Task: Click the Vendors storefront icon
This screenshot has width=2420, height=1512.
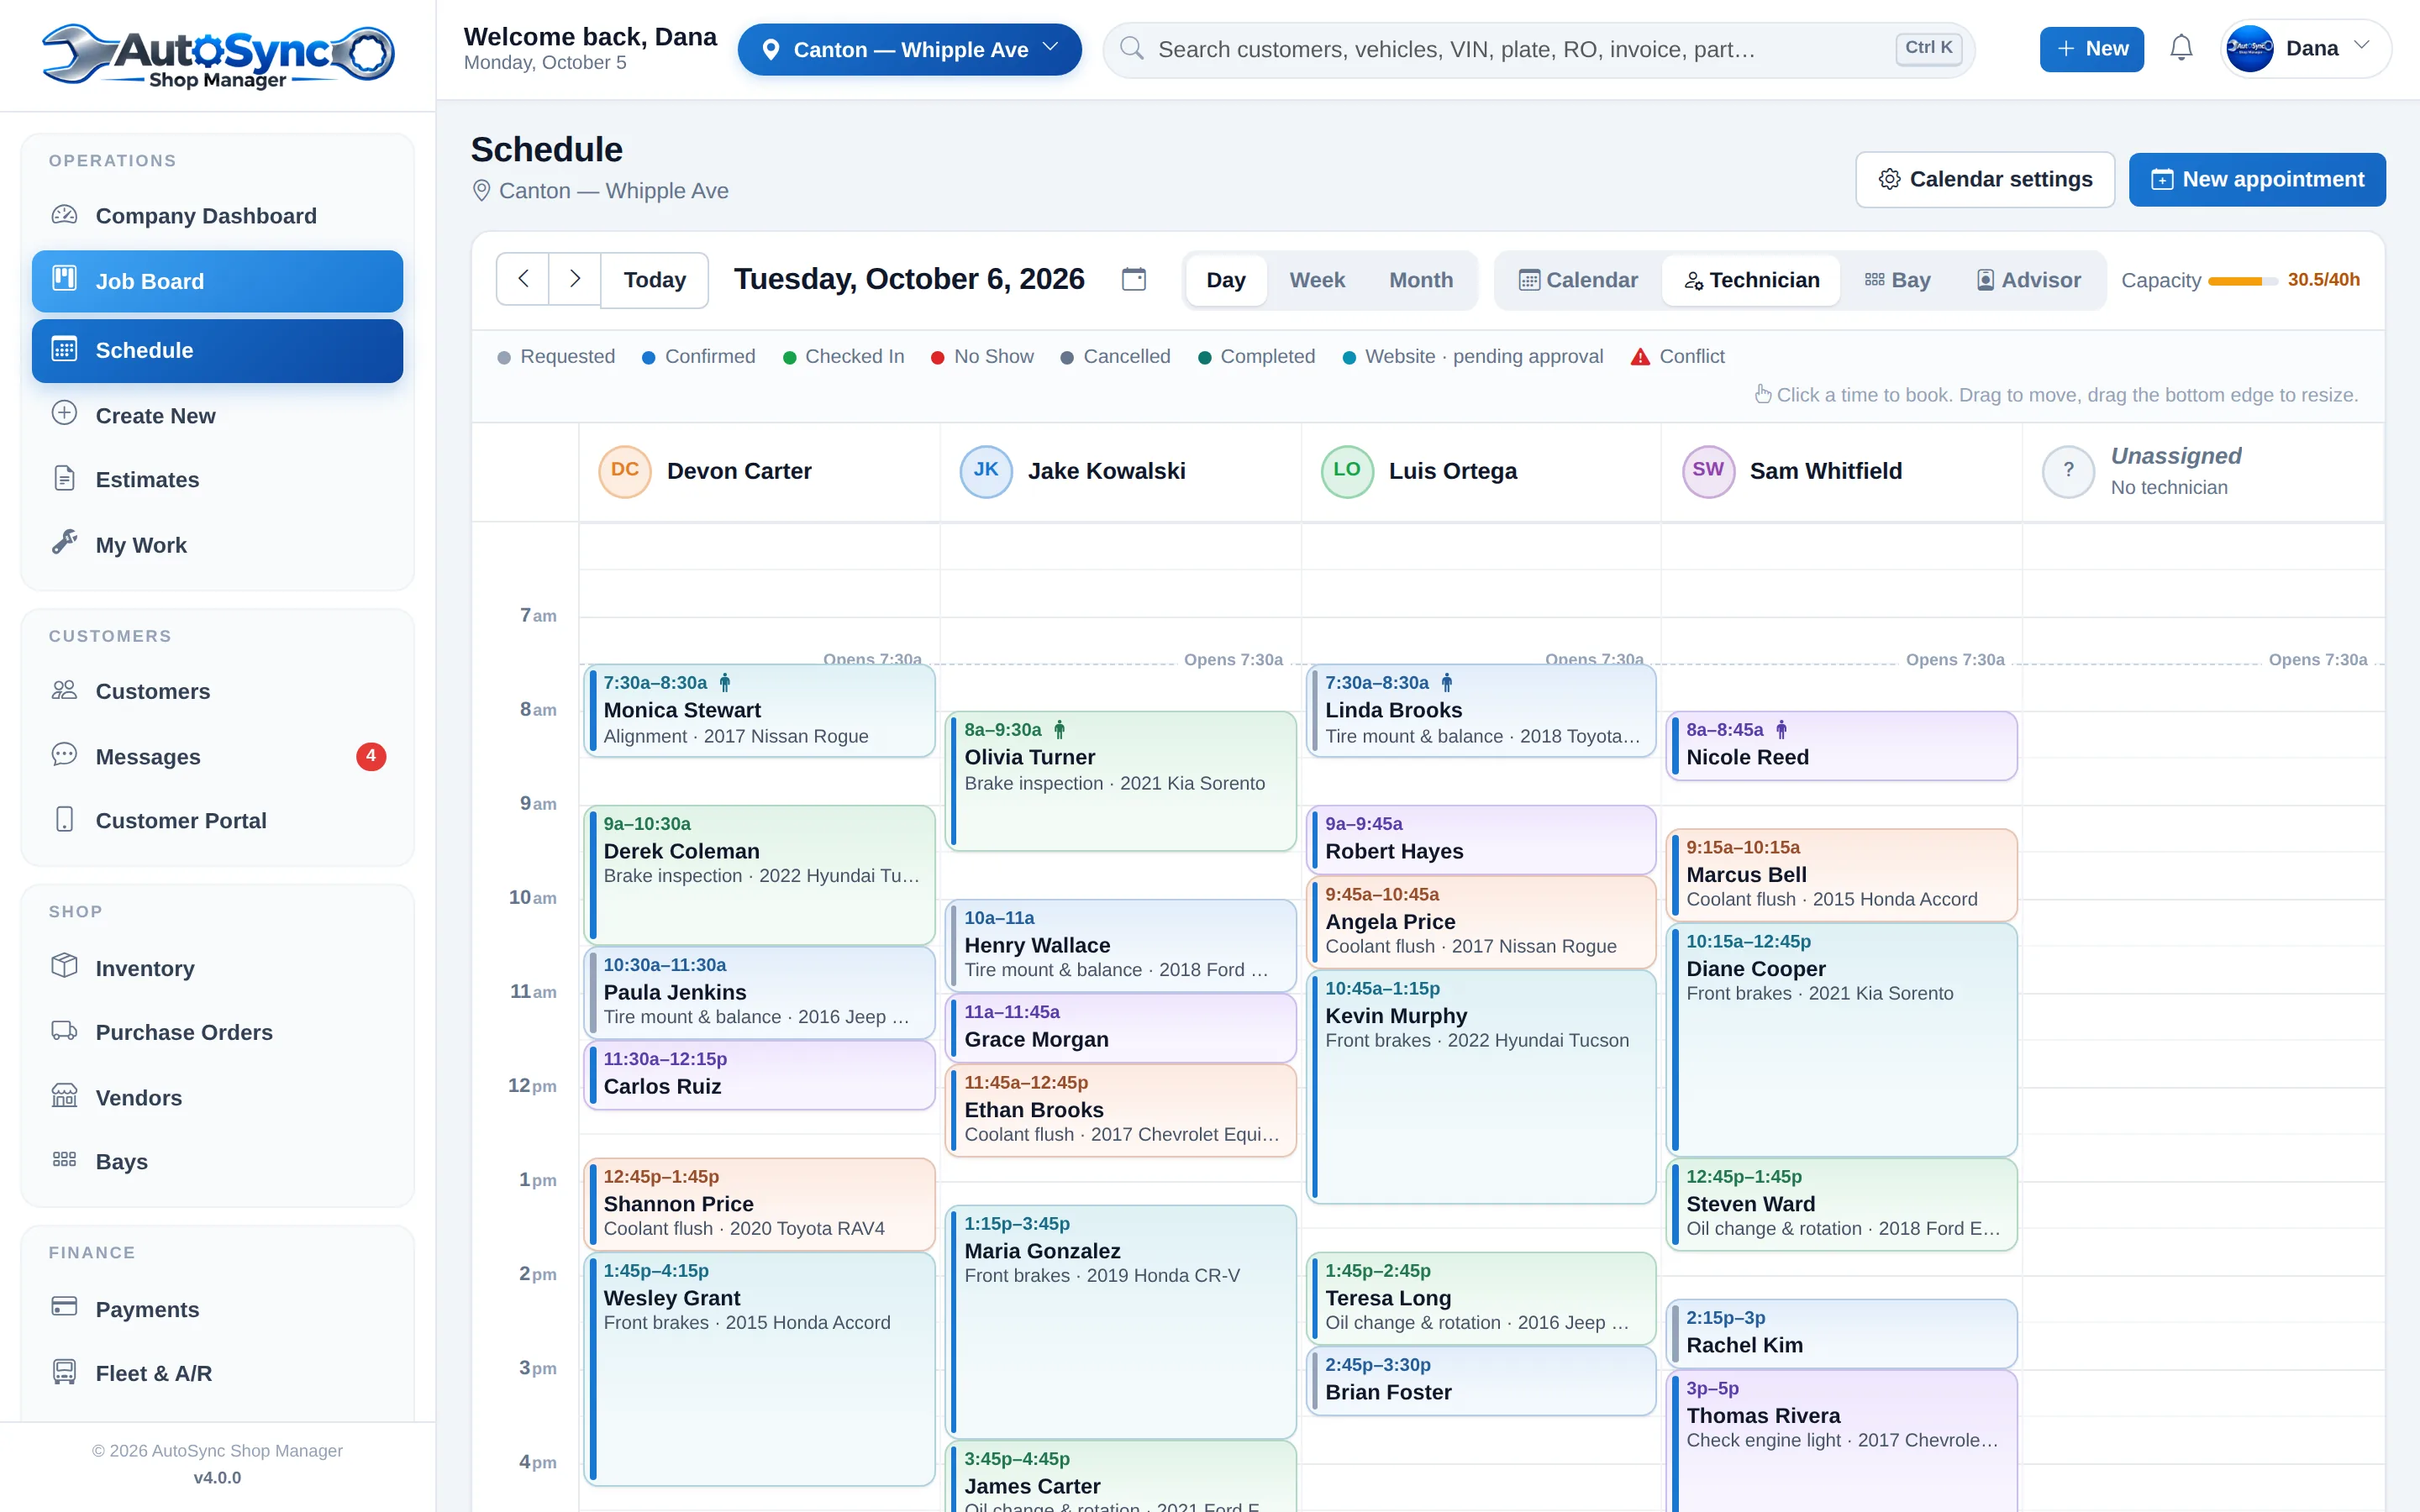Action: click(x=64, y=1096)
